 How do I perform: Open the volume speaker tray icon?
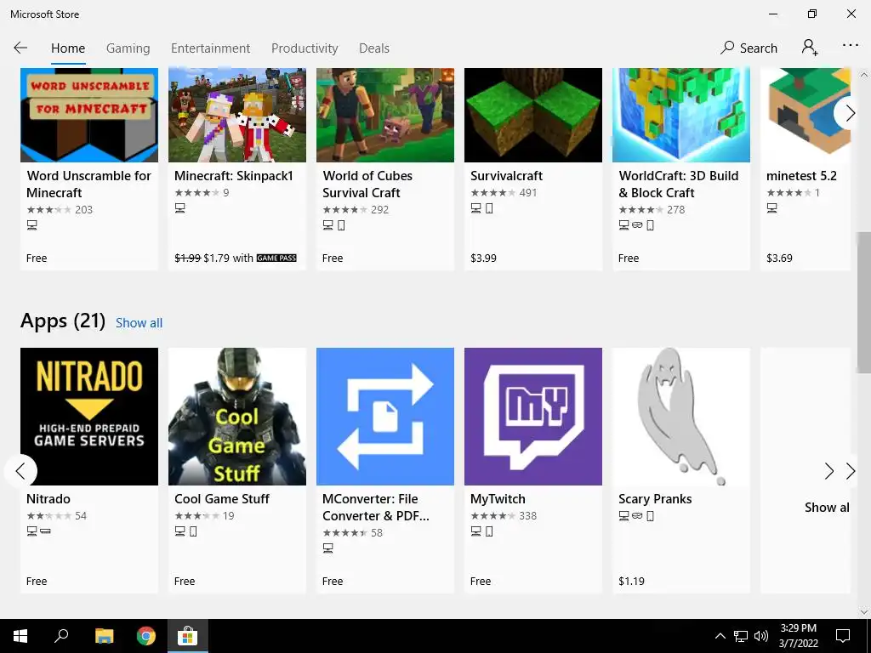pyautogui.click(x=761, y=636)
